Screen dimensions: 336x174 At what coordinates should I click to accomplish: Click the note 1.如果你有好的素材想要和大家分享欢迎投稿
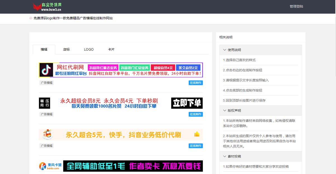tap(256, 166)
